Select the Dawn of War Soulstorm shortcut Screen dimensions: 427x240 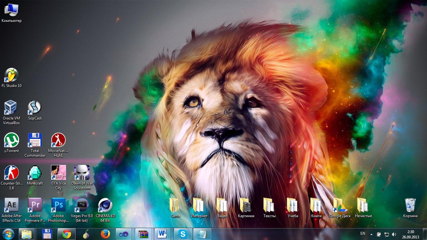(82, 178)
